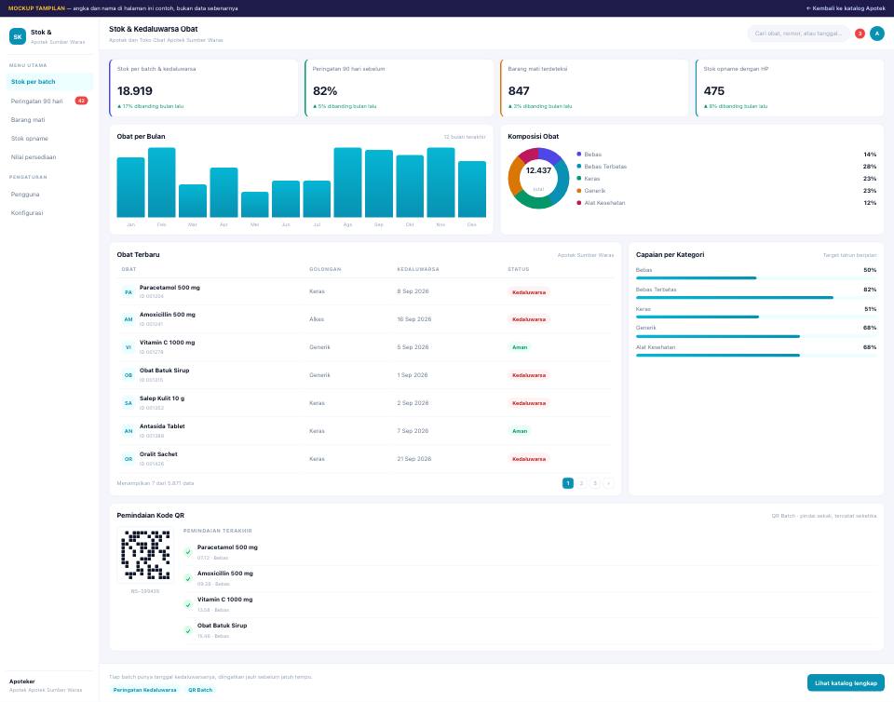Click the Target tahun berjalan label
894x702 pixels.
[849, 255]
